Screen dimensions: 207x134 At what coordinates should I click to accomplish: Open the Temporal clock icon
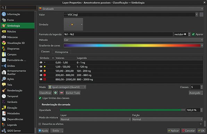(x=4, y=96)
